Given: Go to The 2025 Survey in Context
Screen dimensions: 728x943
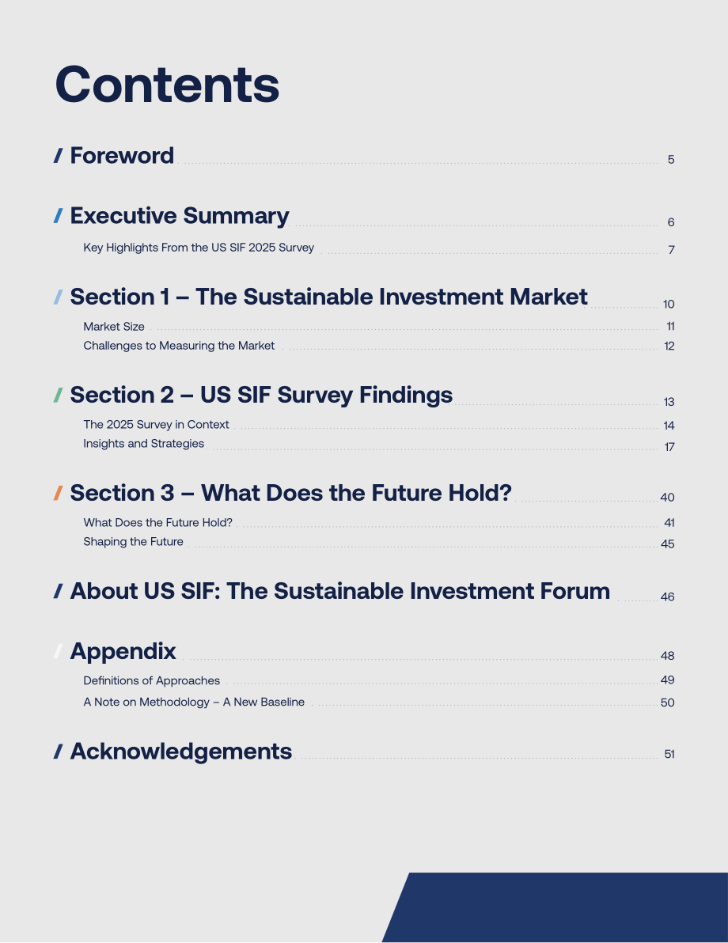Looking at the screenshot, I should pyautogui.click(x=156, y=425).
